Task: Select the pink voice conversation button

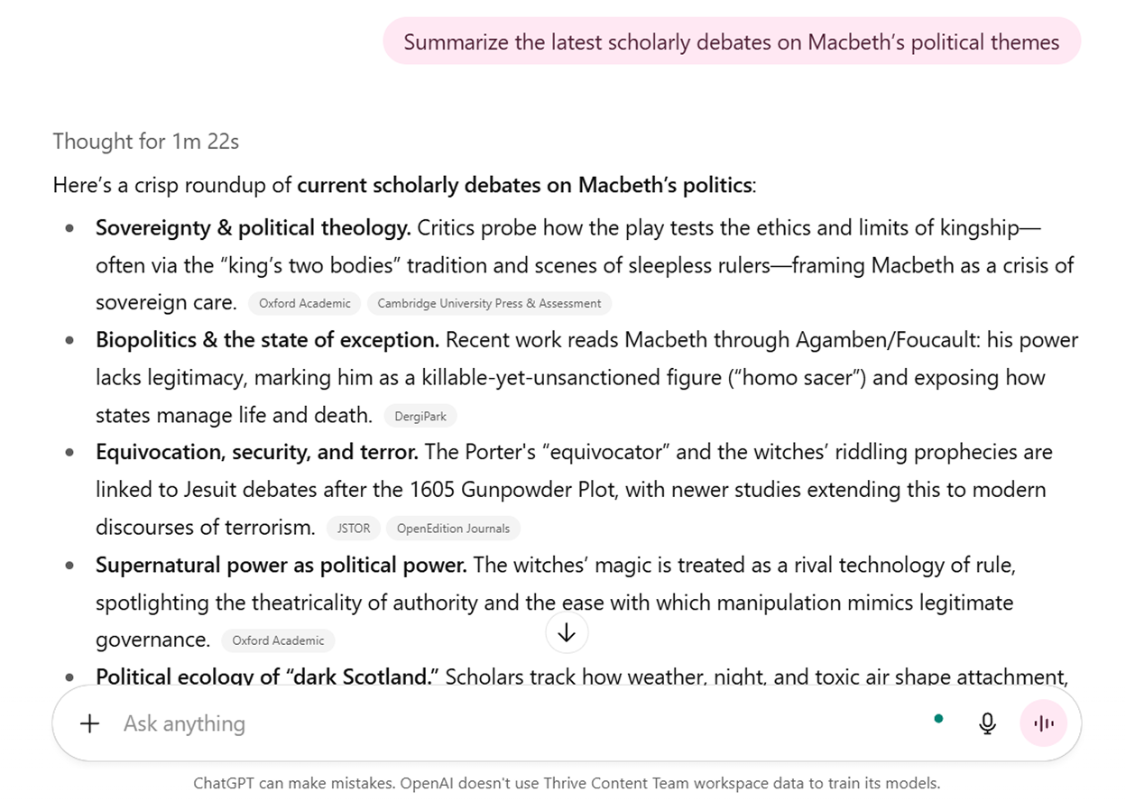Action: (1044, 723)
